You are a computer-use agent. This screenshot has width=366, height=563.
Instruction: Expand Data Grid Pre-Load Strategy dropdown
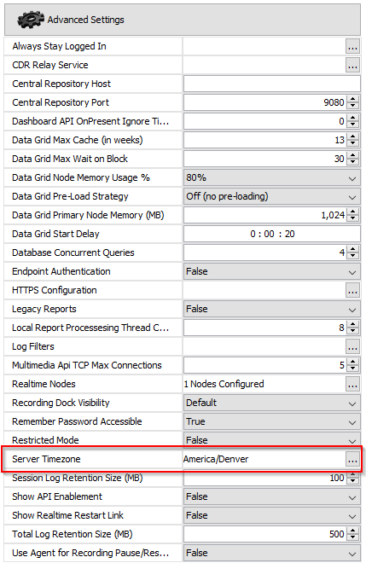(x=272, y=196)
